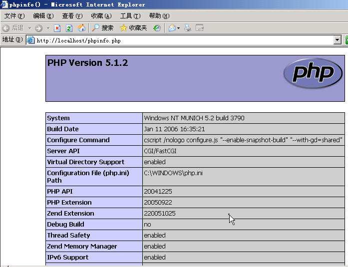348x267 pixels.
Task: Click the Zend Memory Manager label
Action: [82, 246]
